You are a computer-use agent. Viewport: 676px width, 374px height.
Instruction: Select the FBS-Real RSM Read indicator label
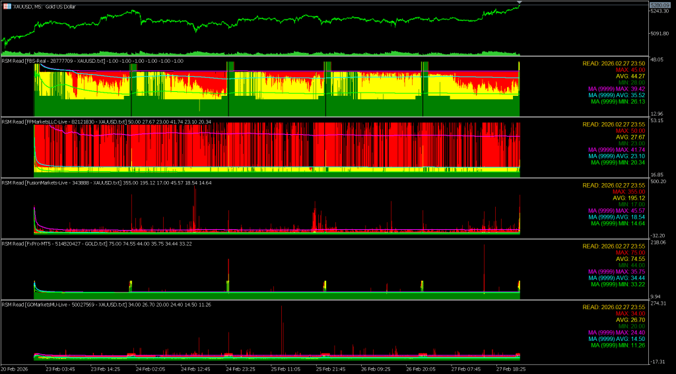click(x=92, y=61)
